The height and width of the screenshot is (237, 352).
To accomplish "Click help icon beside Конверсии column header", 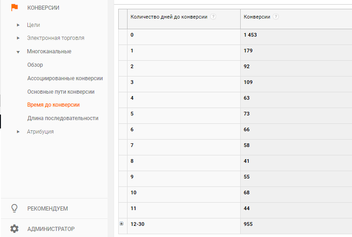I will click(x=275, y=17).
